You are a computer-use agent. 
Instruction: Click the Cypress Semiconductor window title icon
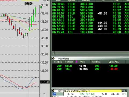pyautogui.click(x=53, y=91)
